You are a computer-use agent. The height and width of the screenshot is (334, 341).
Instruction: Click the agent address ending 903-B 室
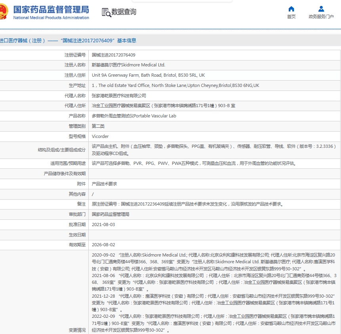(164, 106)
